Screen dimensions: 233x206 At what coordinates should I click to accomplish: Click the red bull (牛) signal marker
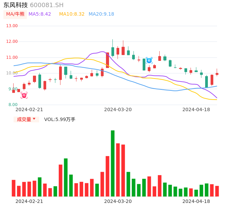(24, 95)
